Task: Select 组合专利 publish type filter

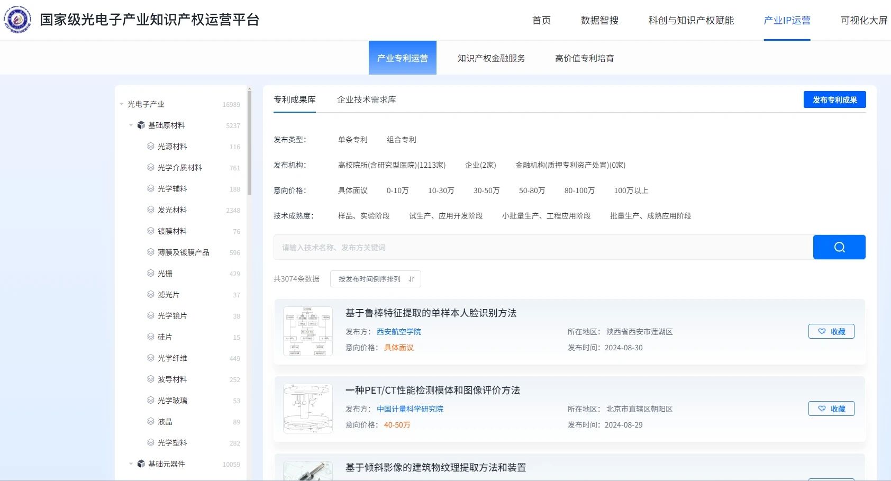Action: coord(402,140)
